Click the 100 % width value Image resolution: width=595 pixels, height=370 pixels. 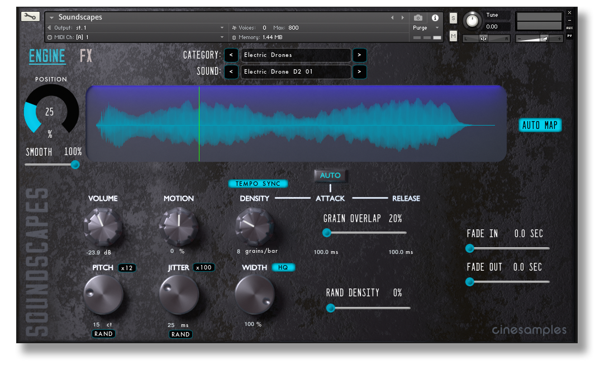253,324
